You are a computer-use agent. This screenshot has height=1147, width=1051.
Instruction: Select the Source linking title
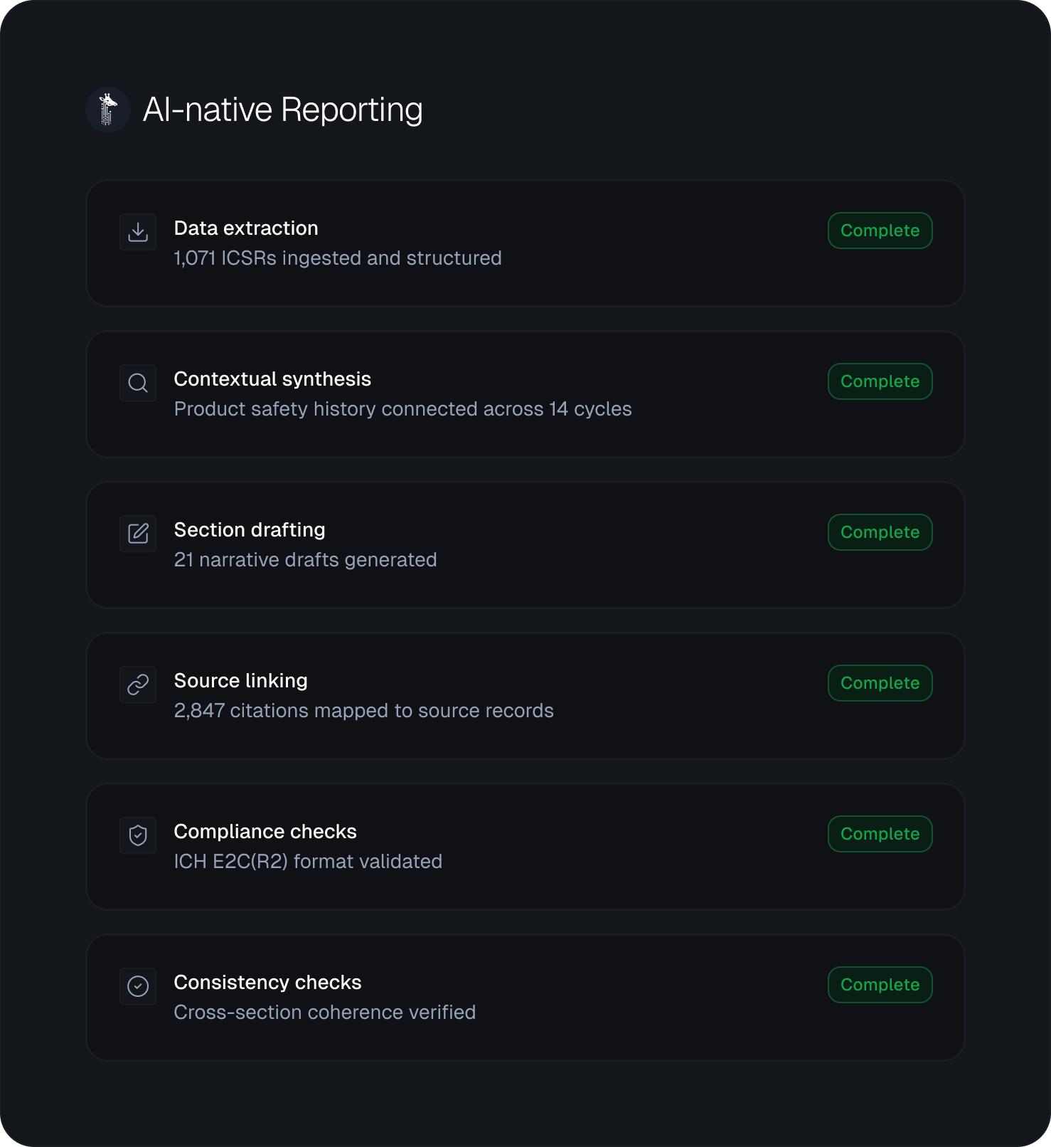241,681
